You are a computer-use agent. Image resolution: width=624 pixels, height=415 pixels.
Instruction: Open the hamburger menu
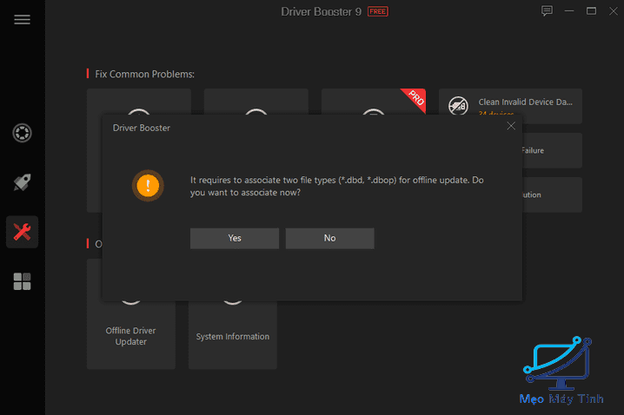click(x=22, y=19)
